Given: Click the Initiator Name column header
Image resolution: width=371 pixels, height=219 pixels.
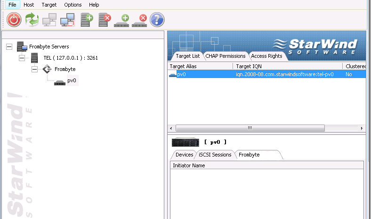Looking at the screenshot, I should point(267,165).
